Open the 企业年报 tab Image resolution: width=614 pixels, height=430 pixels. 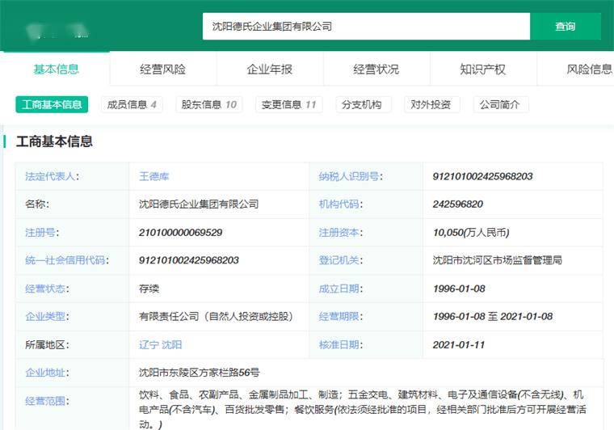coord(270,70)
